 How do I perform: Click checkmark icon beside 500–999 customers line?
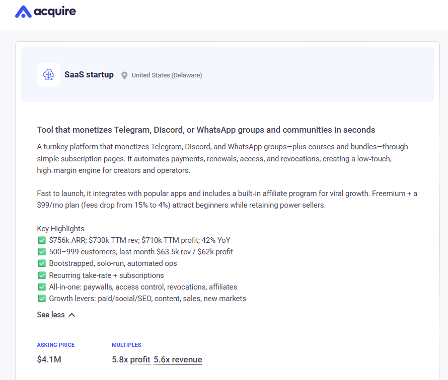tap(42, 252)
